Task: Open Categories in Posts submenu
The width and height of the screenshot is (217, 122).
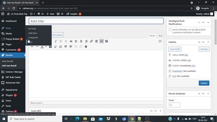Action: point(33,38)
